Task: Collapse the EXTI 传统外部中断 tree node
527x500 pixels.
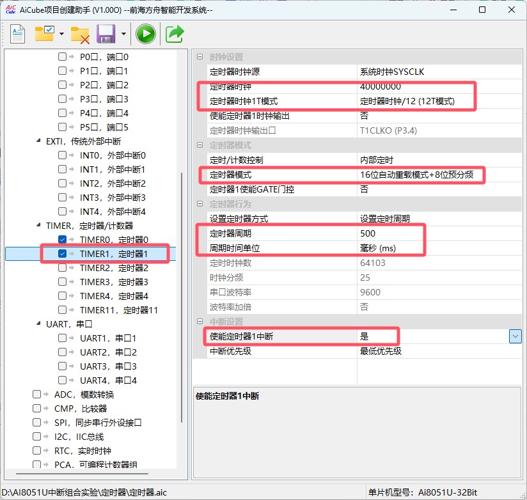Action: [x=38, y=141]
